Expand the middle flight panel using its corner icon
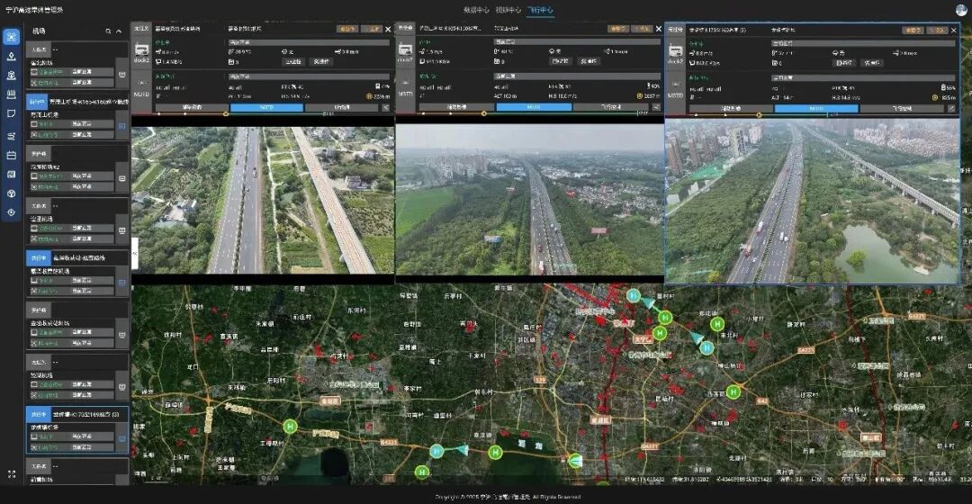Viewport: 972px width, 504px height. (x=656, y=107)
